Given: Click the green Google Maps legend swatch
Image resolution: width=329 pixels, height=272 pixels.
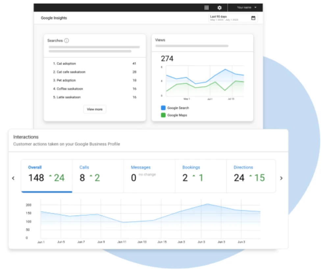Looking at the screenshot, I should (x=163, y=115).
